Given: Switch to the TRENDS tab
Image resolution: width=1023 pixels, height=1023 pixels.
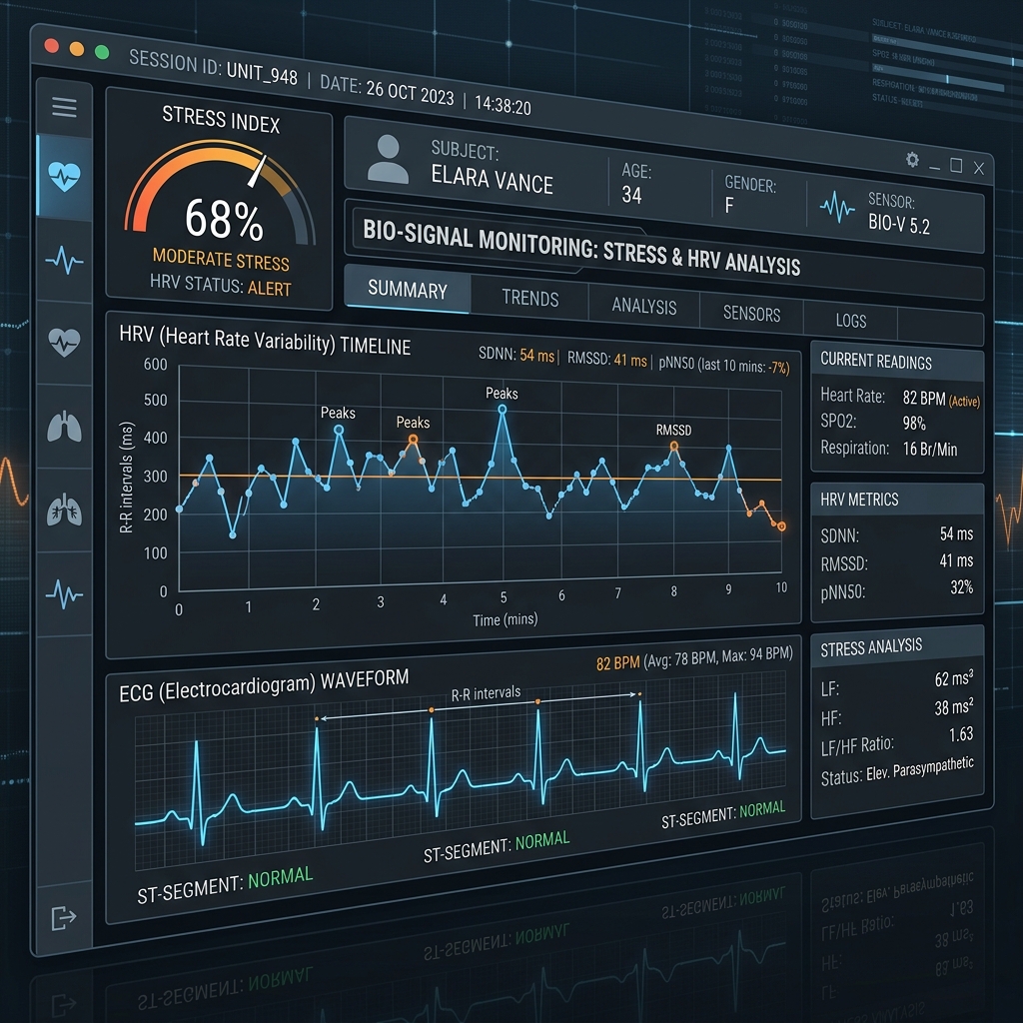Looking at the screenshot, I should pos(529,298).
